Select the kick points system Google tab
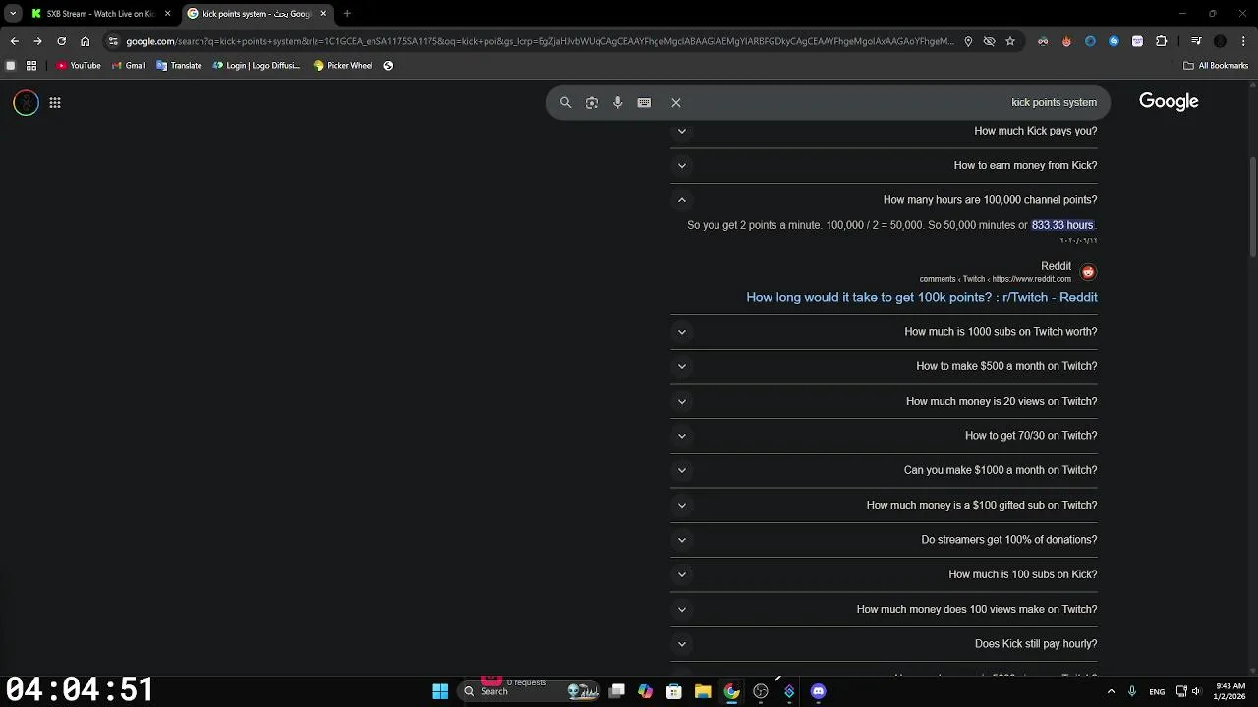 tap(257, 14)
